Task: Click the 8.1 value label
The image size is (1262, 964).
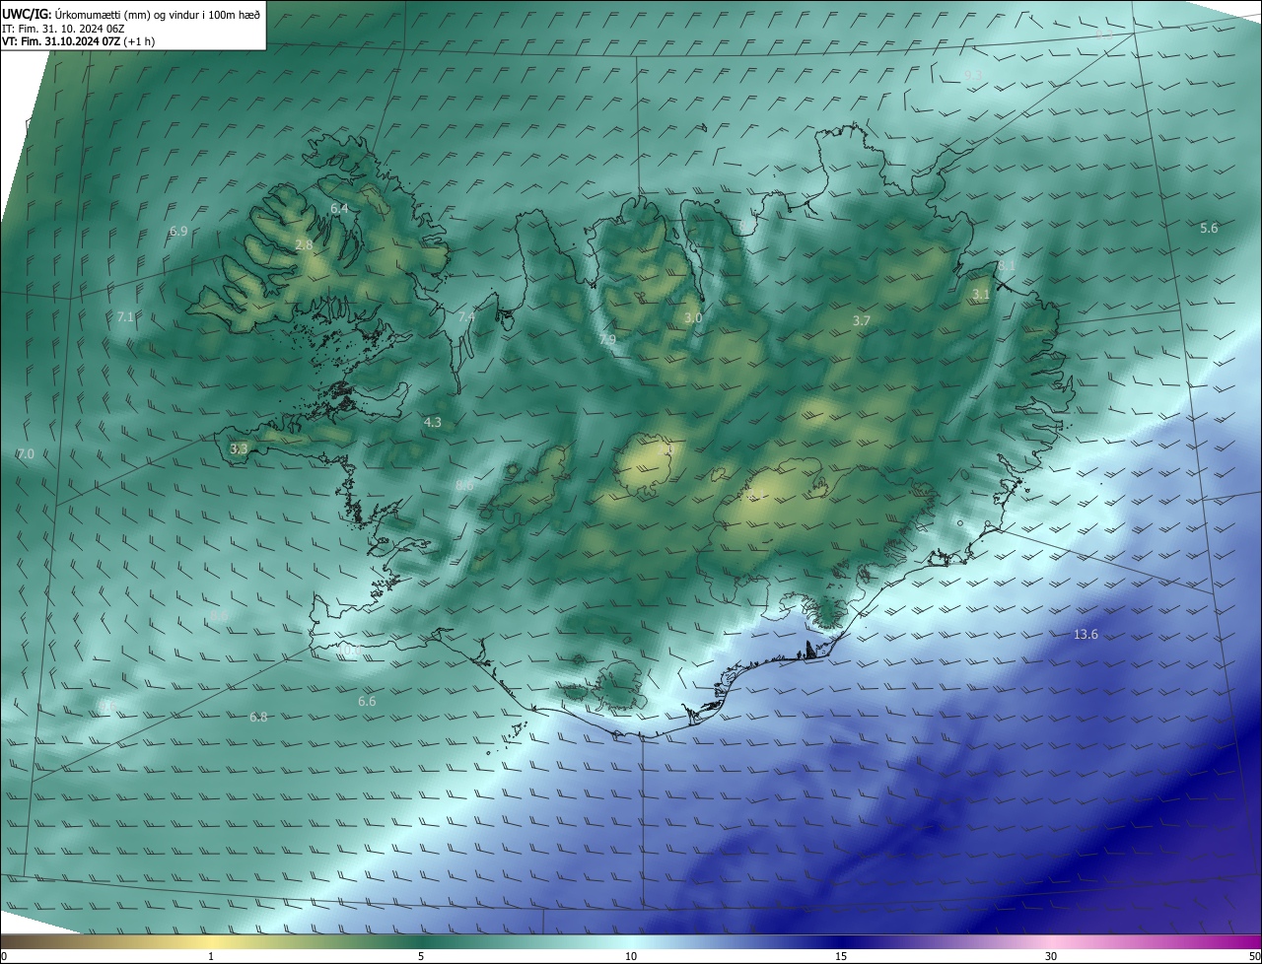Action: click(x=1007, y=266)
